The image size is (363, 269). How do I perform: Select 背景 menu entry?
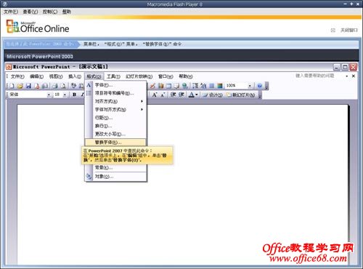[115, 167]
